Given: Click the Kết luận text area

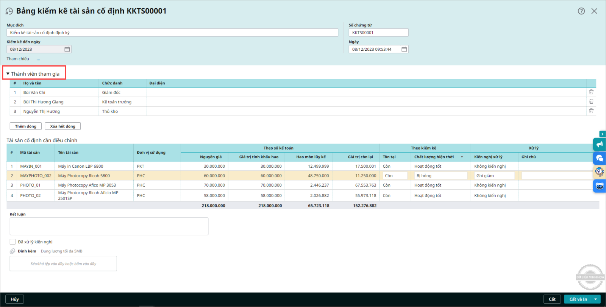Looking at the screenshot, I should pyautogui.click(x=109, y=226).
